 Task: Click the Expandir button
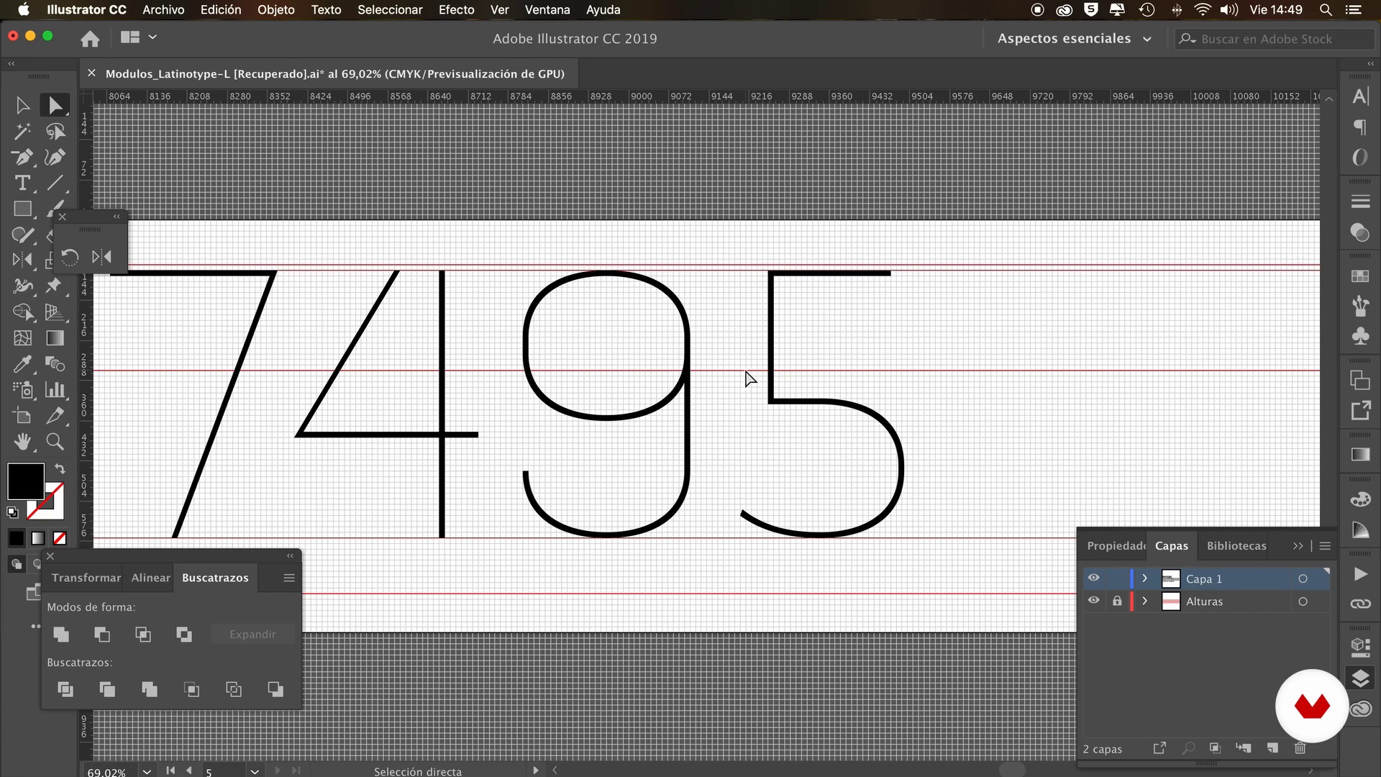tap(252, 635)
